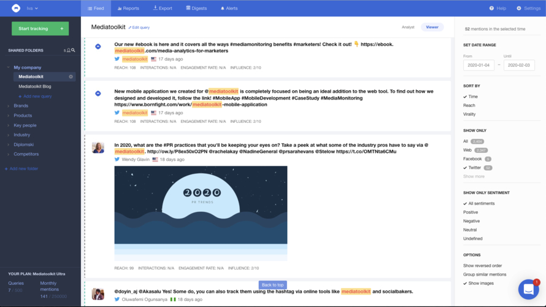Screen dimensions: 546x307
Task: Click the Wendy Glavin author name
Action: [x=136, y=159]
